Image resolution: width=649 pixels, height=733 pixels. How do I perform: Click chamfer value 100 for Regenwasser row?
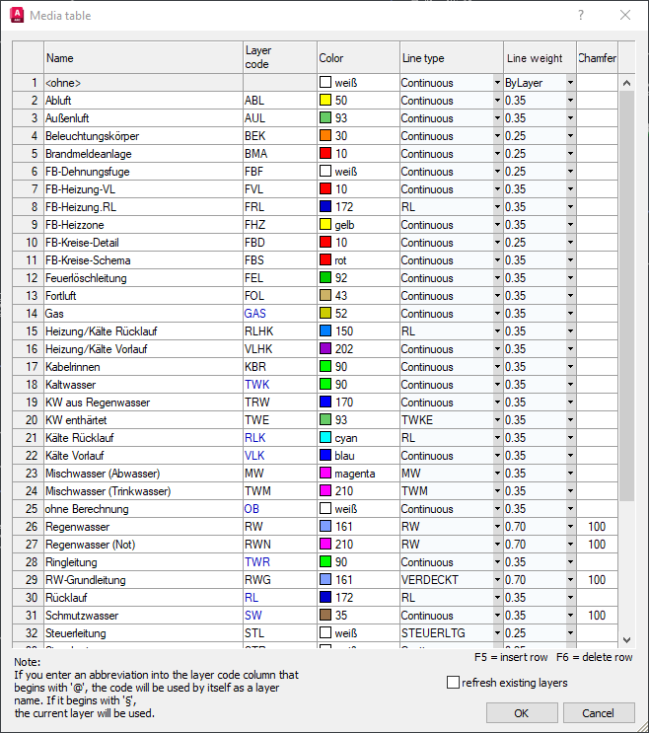[597, 527]
